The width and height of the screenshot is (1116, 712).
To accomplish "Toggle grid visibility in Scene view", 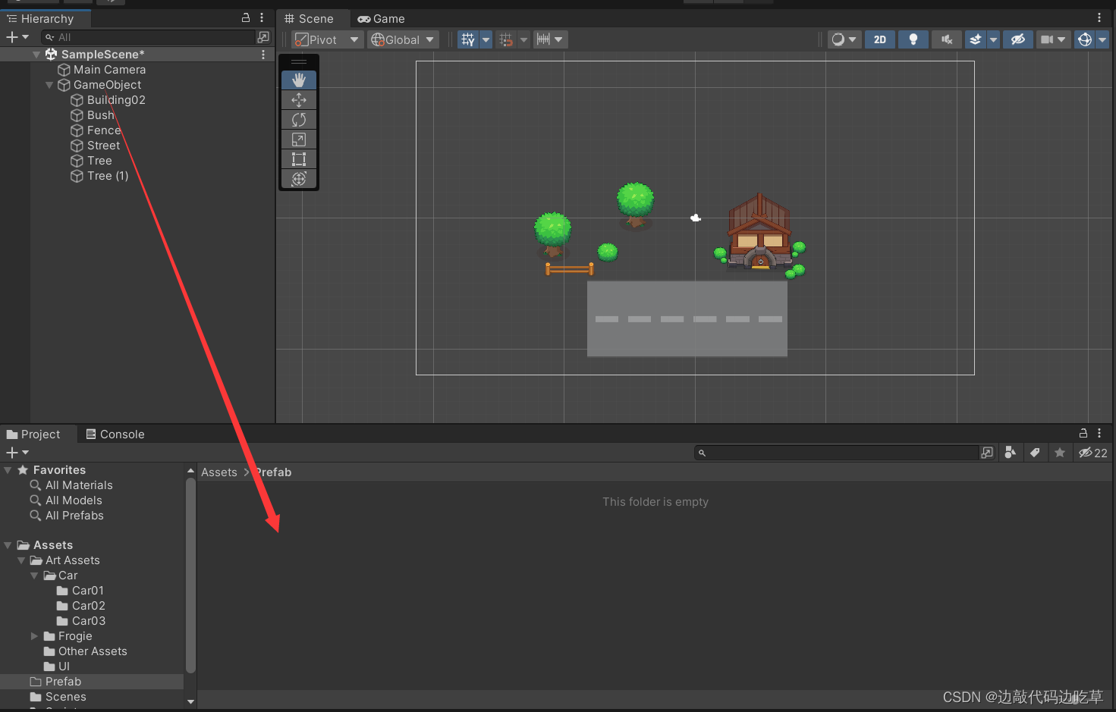I will (468, 39).
